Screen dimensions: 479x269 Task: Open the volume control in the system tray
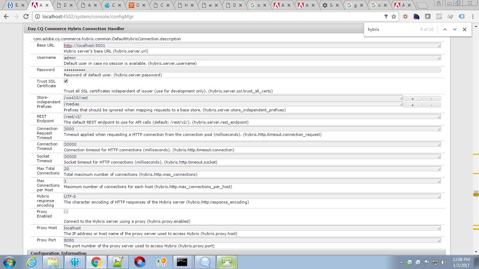(444, 262)
